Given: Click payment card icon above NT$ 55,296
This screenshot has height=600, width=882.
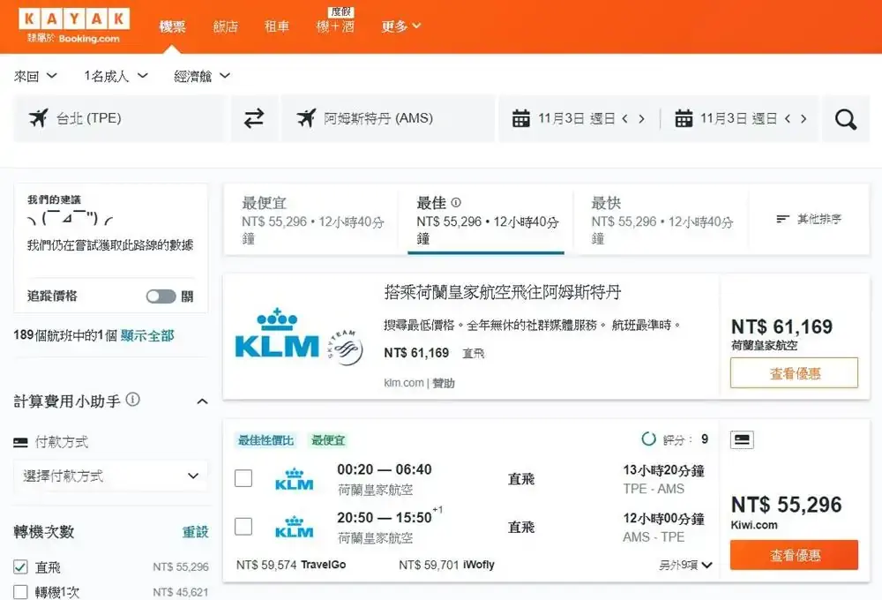Looking at the screenshot, I should pos(742,439).
